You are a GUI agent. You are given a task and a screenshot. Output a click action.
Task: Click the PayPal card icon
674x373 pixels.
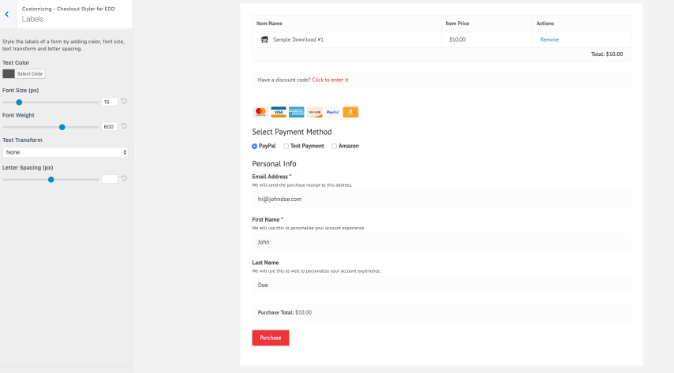333,112
